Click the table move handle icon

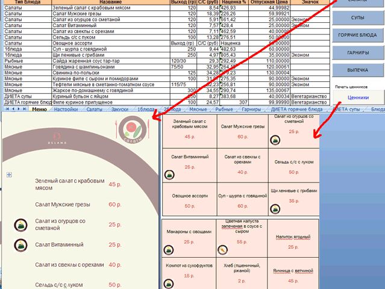coord(9,175)
